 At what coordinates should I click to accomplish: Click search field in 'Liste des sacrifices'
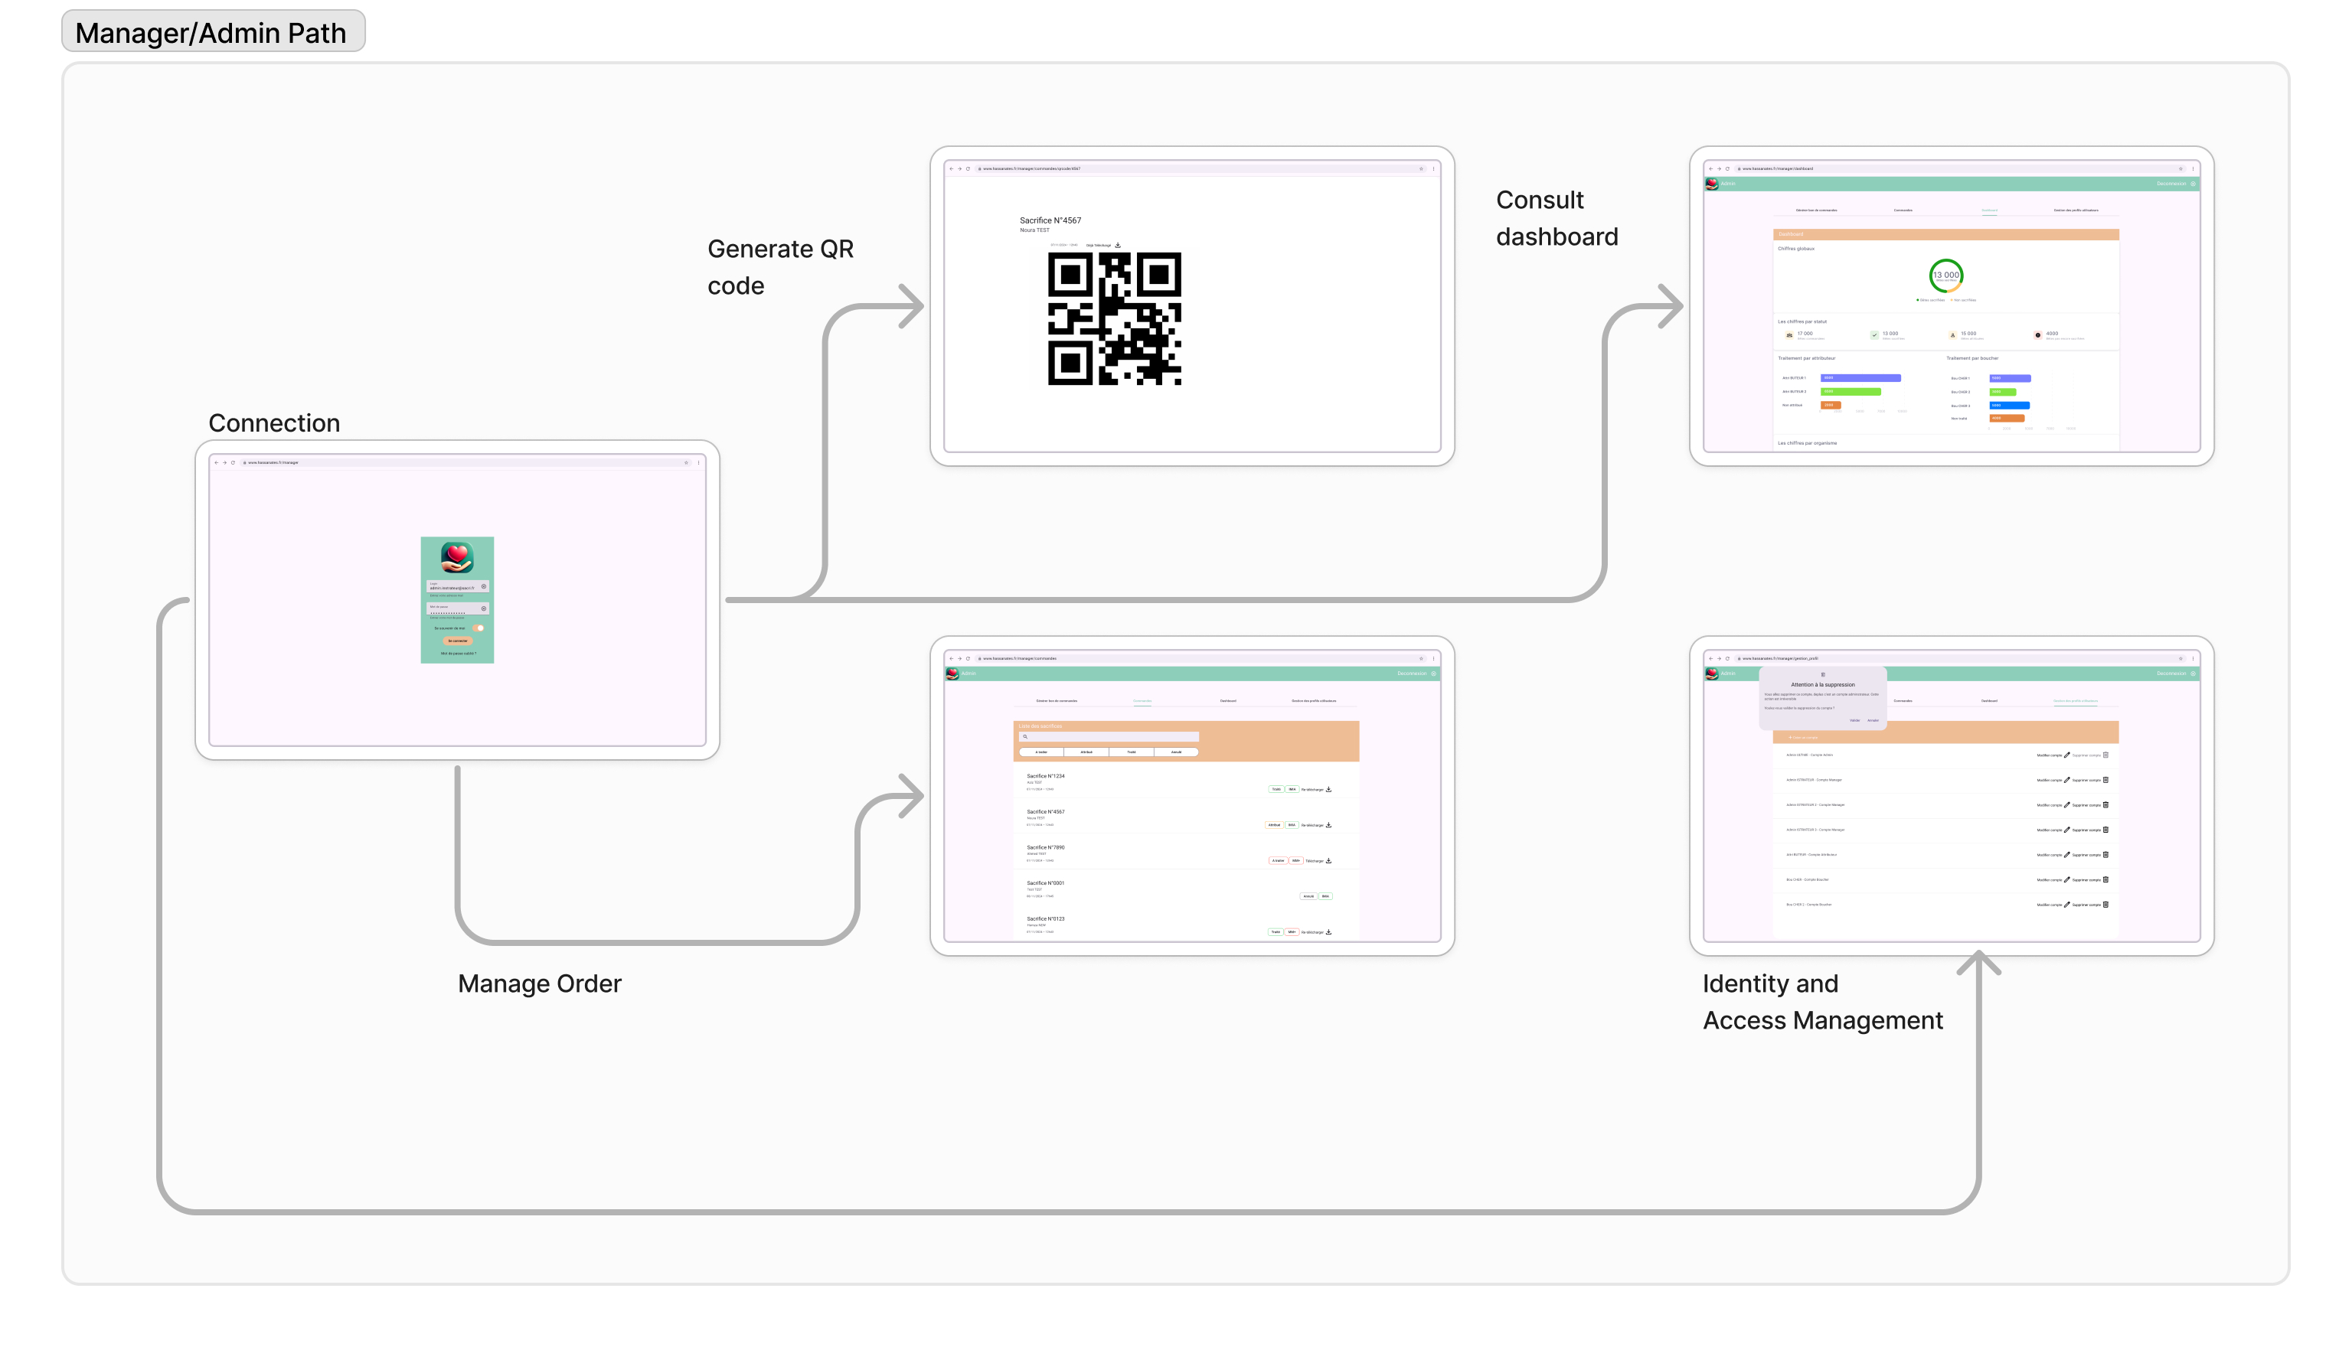click(x=1109, y=737)
